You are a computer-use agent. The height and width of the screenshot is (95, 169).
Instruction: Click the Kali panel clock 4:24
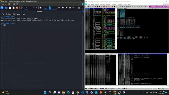(x=74, y=8)
